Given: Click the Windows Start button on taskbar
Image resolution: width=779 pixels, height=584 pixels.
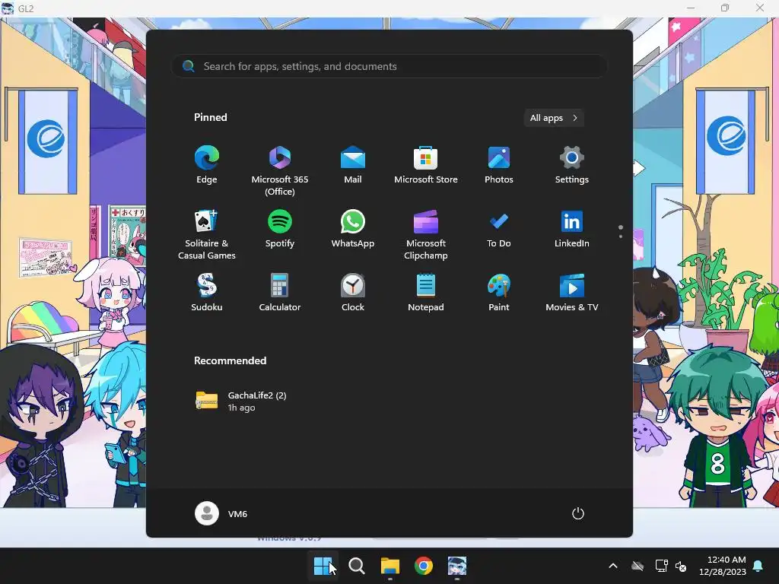Looking at the screenshot, I should [323, 566].
